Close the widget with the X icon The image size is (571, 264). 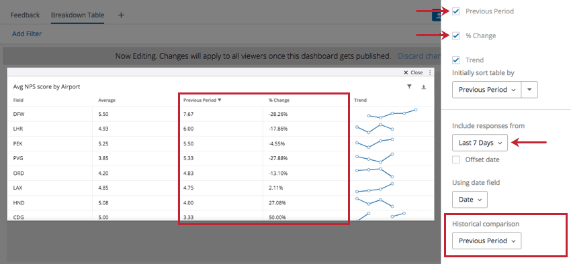point(406,72)
